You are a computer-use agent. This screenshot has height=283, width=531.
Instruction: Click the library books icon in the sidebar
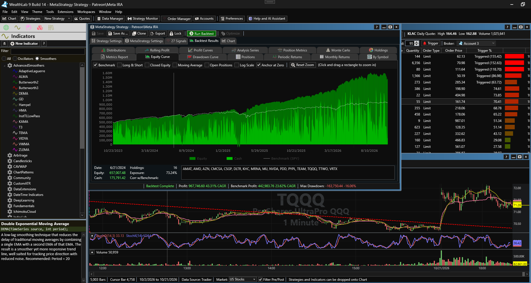(x=51, y=28)
